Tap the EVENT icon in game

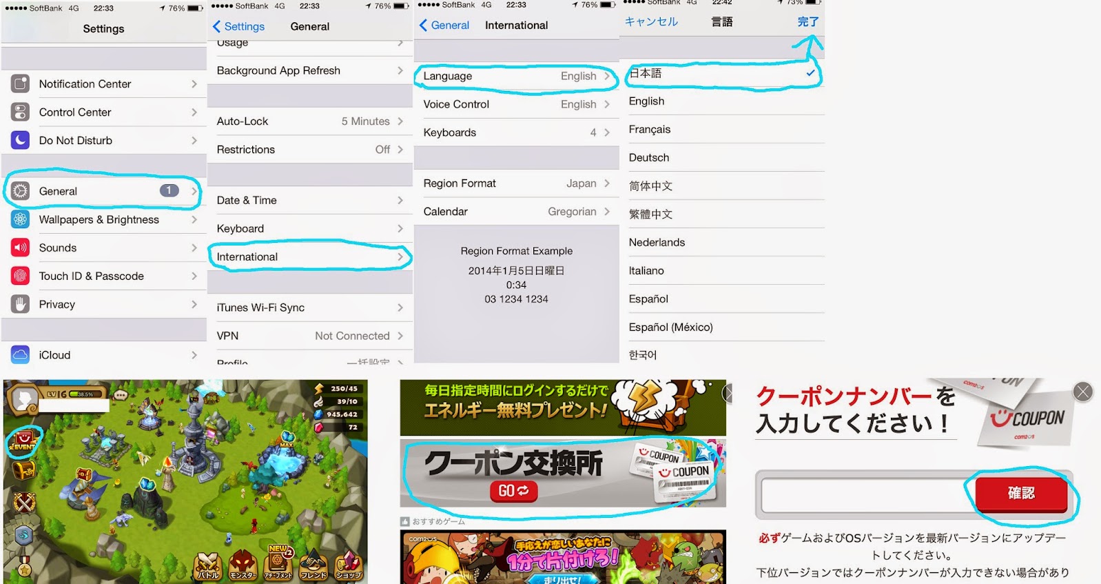pos(23,441)
